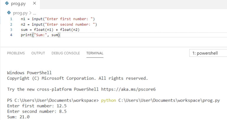Image resolution: width=227 pixels, height=120 pixels.
Task: Open the aka.ms/pscore6 link in terminal
Action: point(128,89)
